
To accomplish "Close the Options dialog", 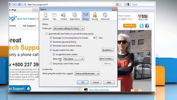I will (114, 9).
